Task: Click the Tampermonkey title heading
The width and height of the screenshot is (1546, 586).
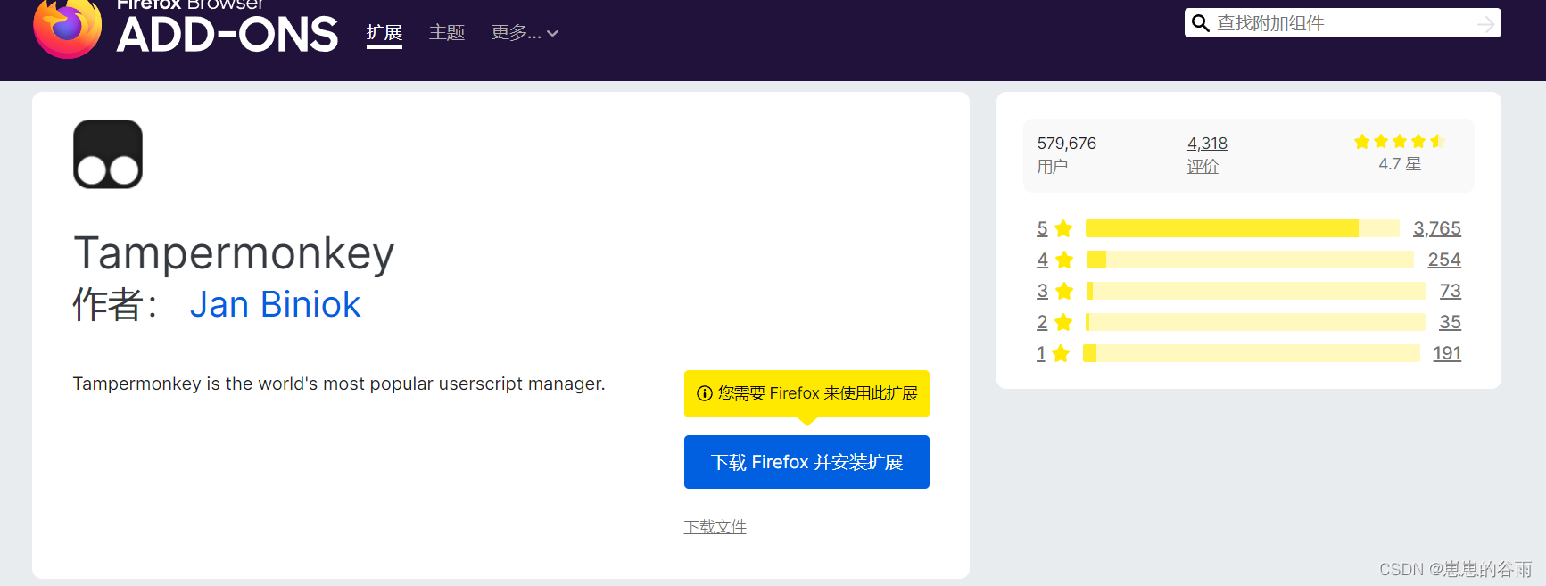Action: point(234,254)
